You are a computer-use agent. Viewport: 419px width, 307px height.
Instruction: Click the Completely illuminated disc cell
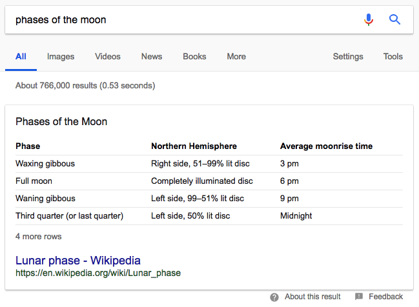[202, 181]
